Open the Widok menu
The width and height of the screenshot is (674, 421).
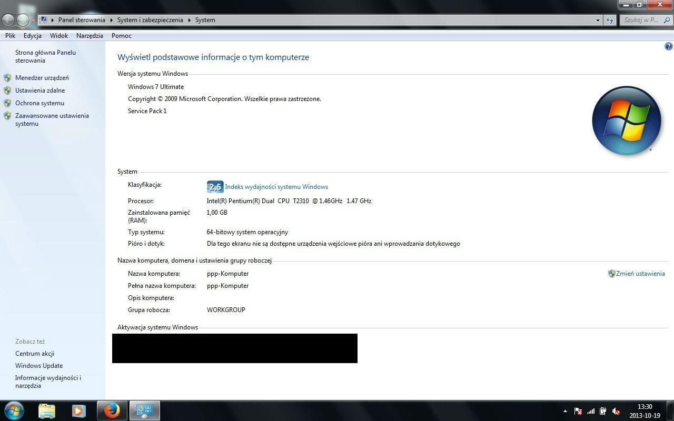point(59,36)
